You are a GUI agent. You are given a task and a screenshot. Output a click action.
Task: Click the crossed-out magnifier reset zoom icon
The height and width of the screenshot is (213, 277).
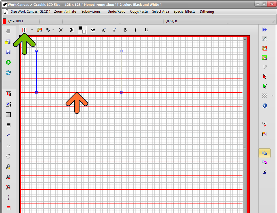(8, 187)
